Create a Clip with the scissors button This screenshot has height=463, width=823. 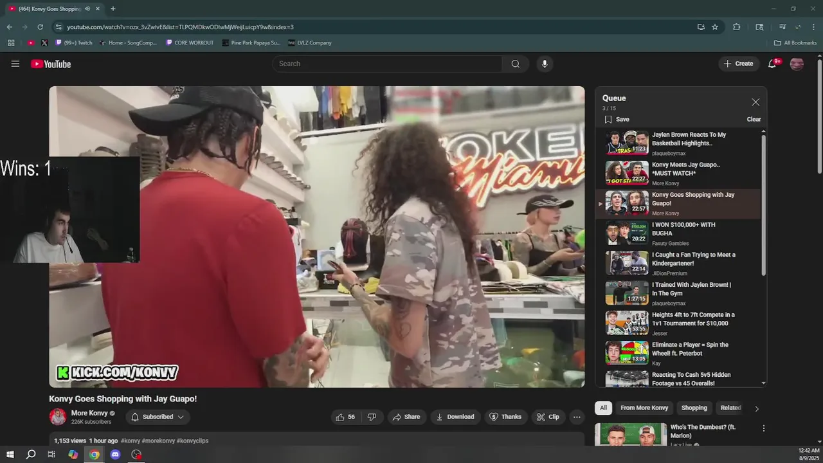547,417
